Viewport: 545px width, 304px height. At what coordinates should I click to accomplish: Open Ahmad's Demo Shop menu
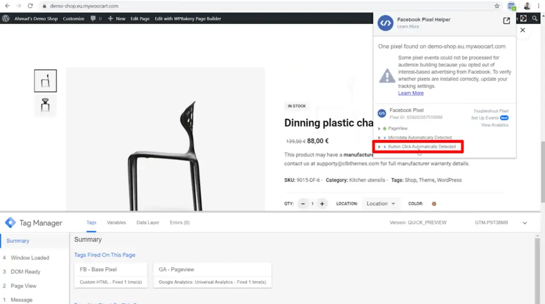click(x=36, y=19)
